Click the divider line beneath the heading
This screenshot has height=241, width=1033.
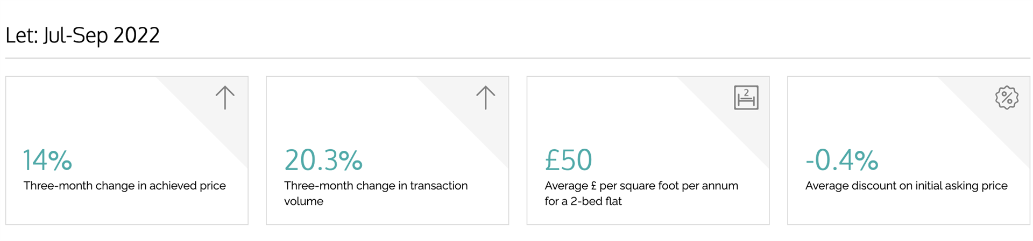tap(518, 58)
